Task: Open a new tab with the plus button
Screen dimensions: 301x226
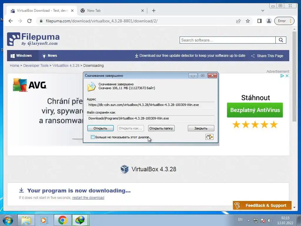Action: point(153,11)
